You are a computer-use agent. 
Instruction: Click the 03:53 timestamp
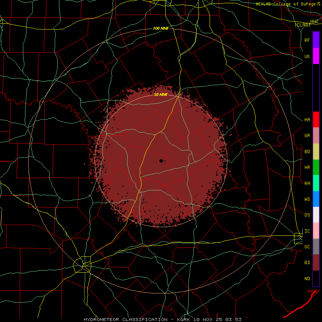pos(233,319)
